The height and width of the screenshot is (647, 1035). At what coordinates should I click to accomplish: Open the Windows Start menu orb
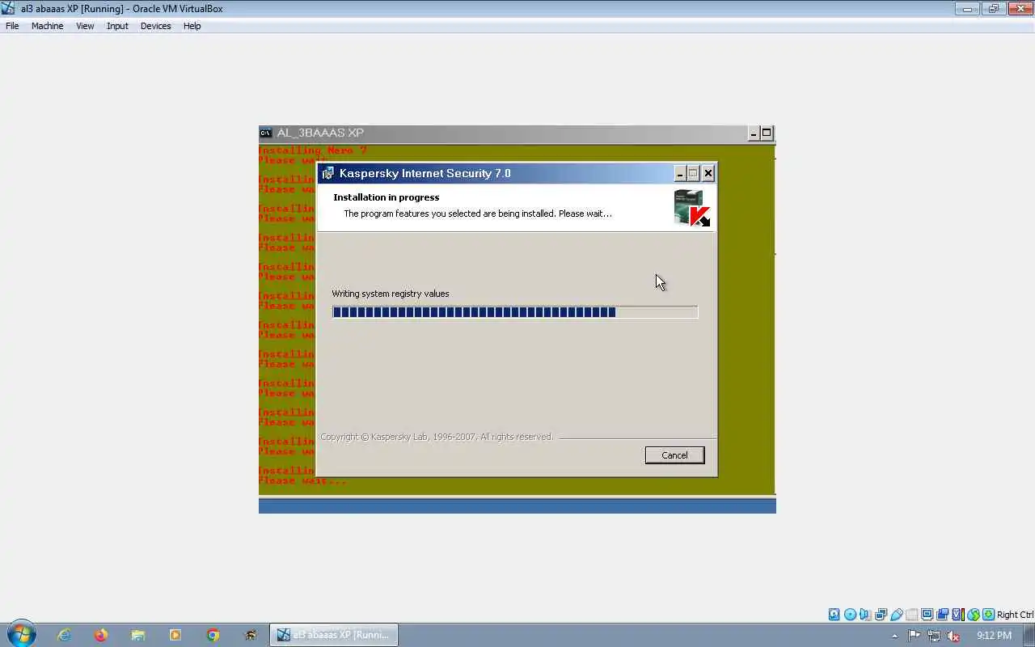tap(22, 635)
